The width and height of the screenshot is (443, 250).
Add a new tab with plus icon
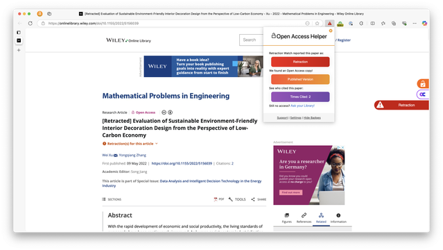tap(19, 50)
